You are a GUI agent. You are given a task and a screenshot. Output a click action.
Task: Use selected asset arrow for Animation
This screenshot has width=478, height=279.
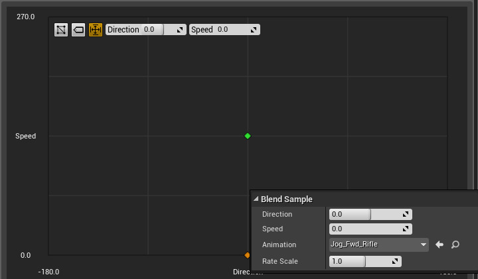[439, 245]
